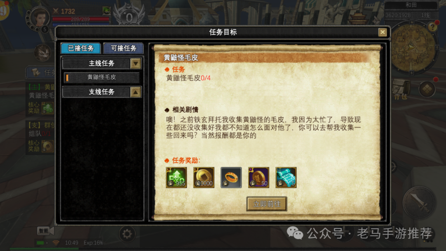The width and height of the screenshot is (446, 251).
Task: Switch to the 已接任务 tab
Action: coord(81,48)
